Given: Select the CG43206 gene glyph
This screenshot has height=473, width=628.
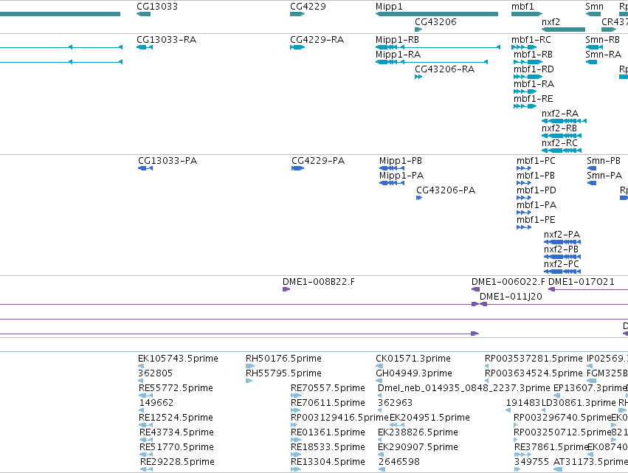Looking at the screenshot, I should click(418, 30).
